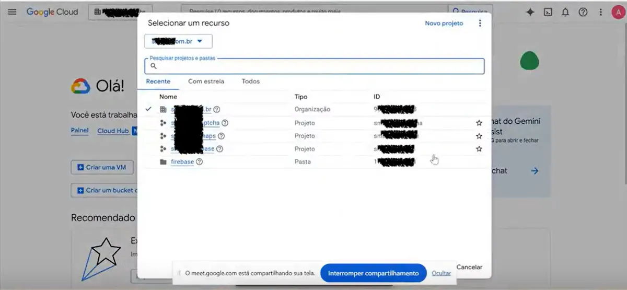Click the Criar uma VM button
Viewport: 627px width, 290px height.
tap(102, 167)
